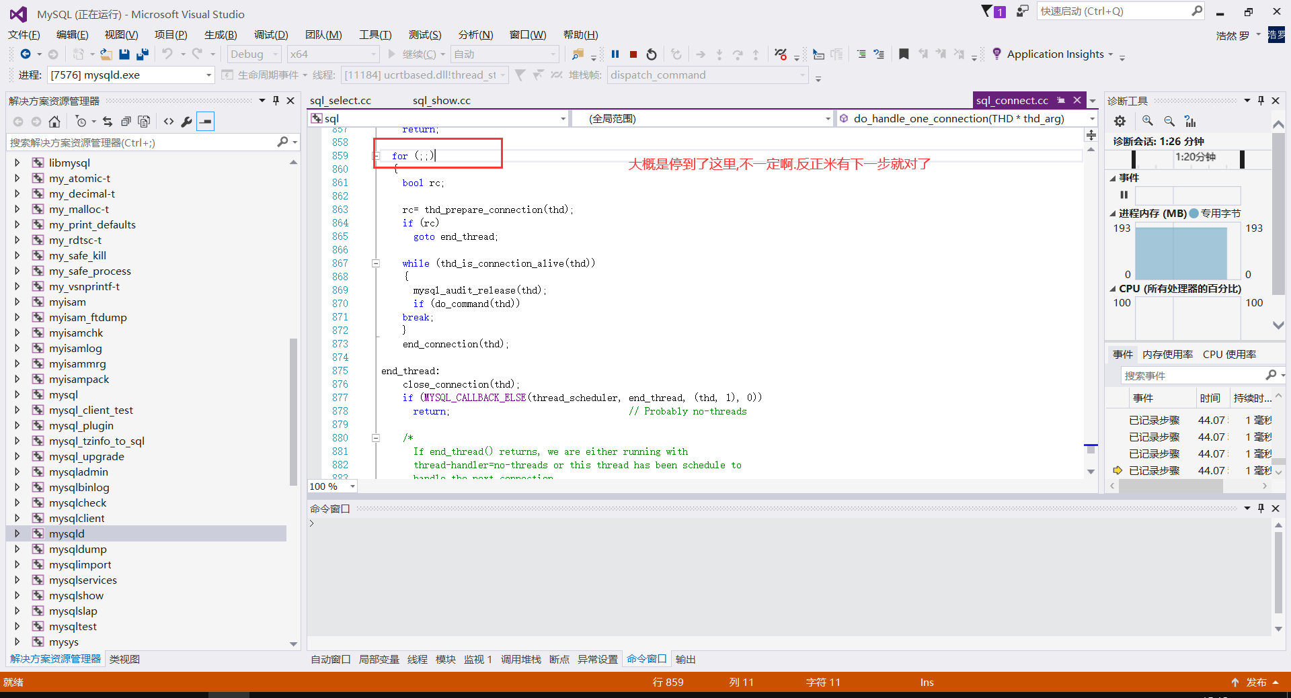
Task: Expand the libmysql project node
Action: 17,163
